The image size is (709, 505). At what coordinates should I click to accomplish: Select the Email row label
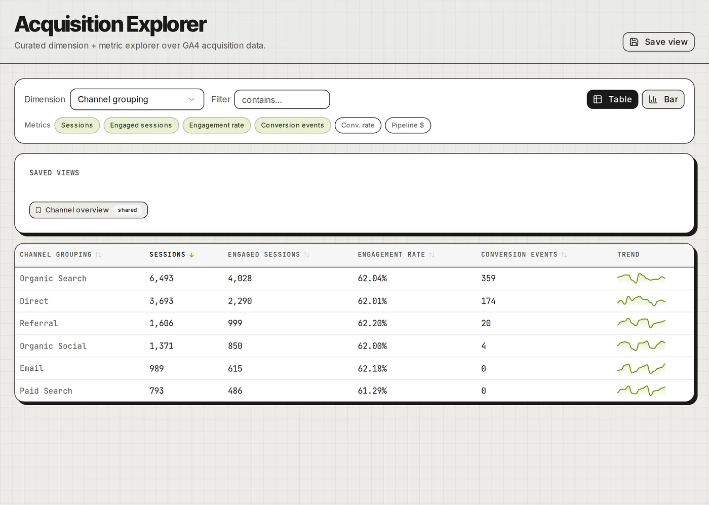[31, 368]
